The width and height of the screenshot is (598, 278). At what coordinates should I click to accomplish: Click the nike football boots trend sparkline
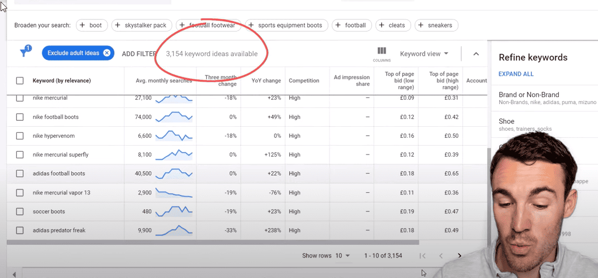click(174, 116)
